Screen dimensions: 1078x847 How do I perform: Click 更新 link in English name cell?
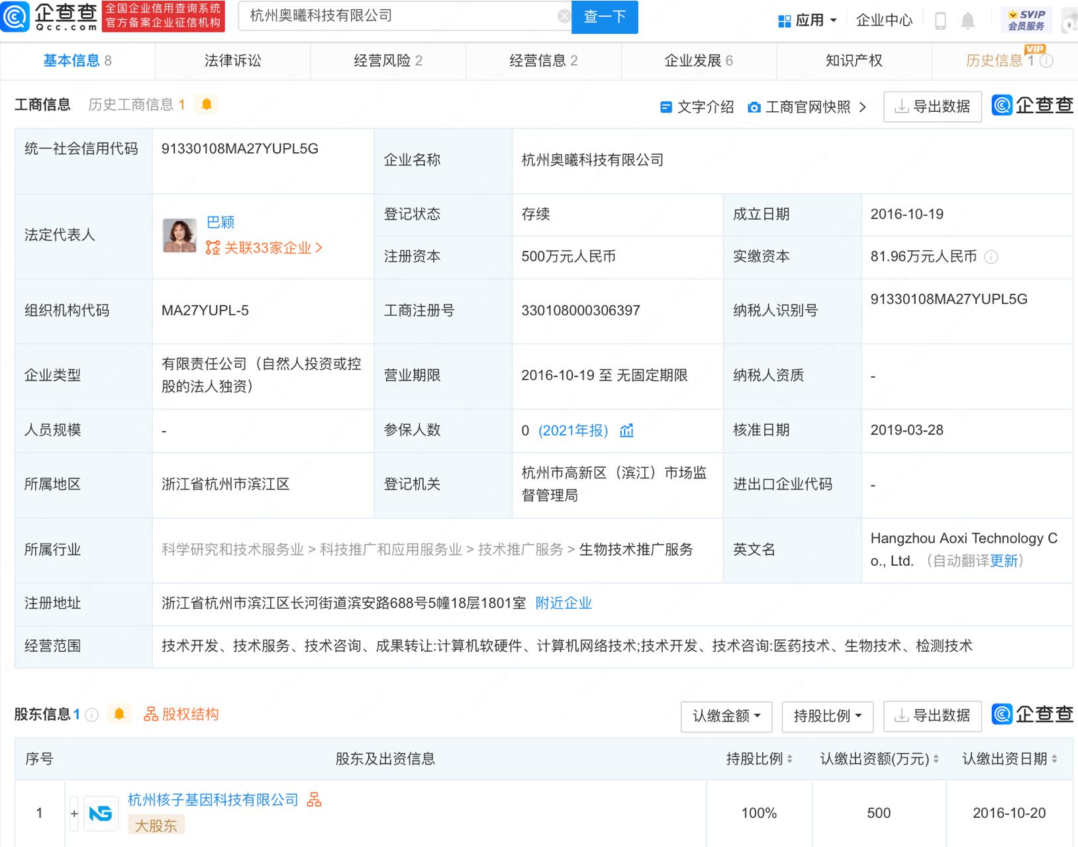click(1004, 561)
